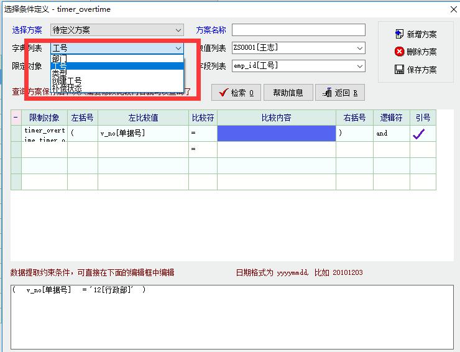
Task: Close the 选择条件定义 dialog window
Action: tap(451, 9)
